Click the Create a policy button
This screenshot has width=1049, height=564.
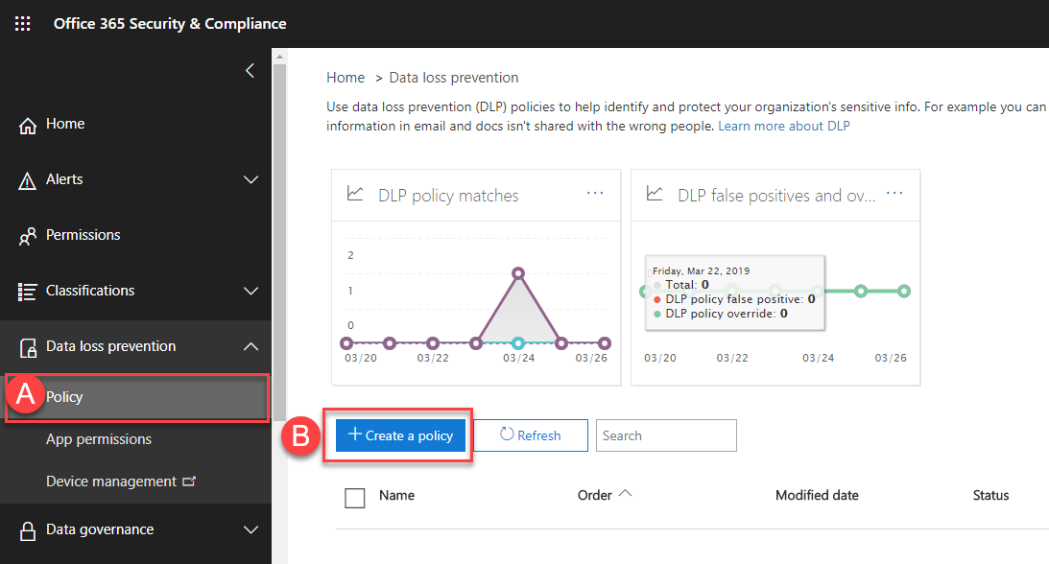[400, 435]
